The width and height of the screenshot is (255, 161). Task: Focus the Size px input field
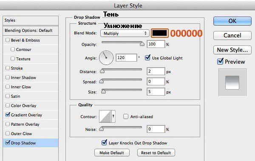(156, 92)
